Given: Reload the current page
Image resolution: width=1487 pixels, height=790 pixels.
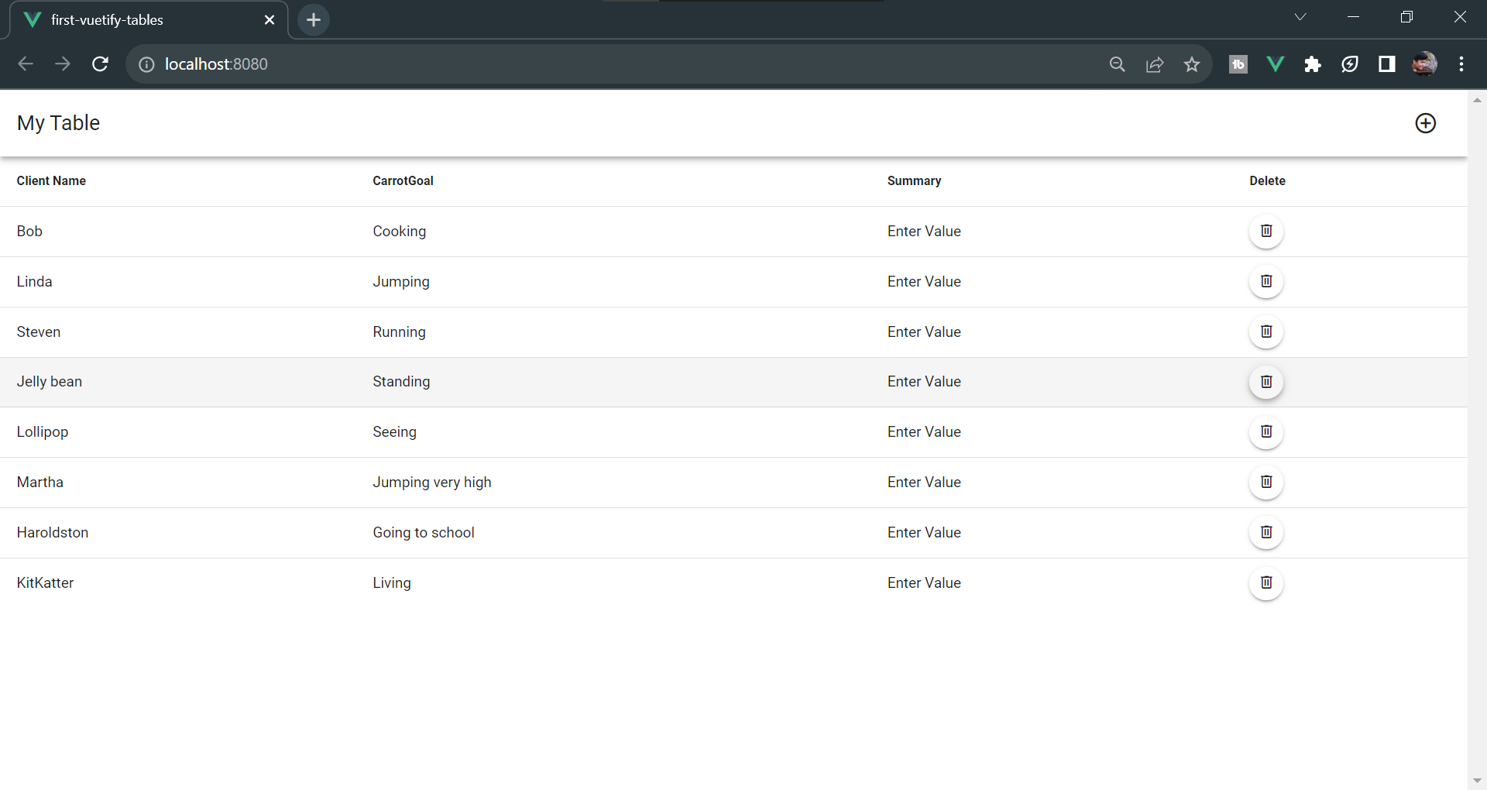Looking at the screenshot, I should [x=100, y=64].
